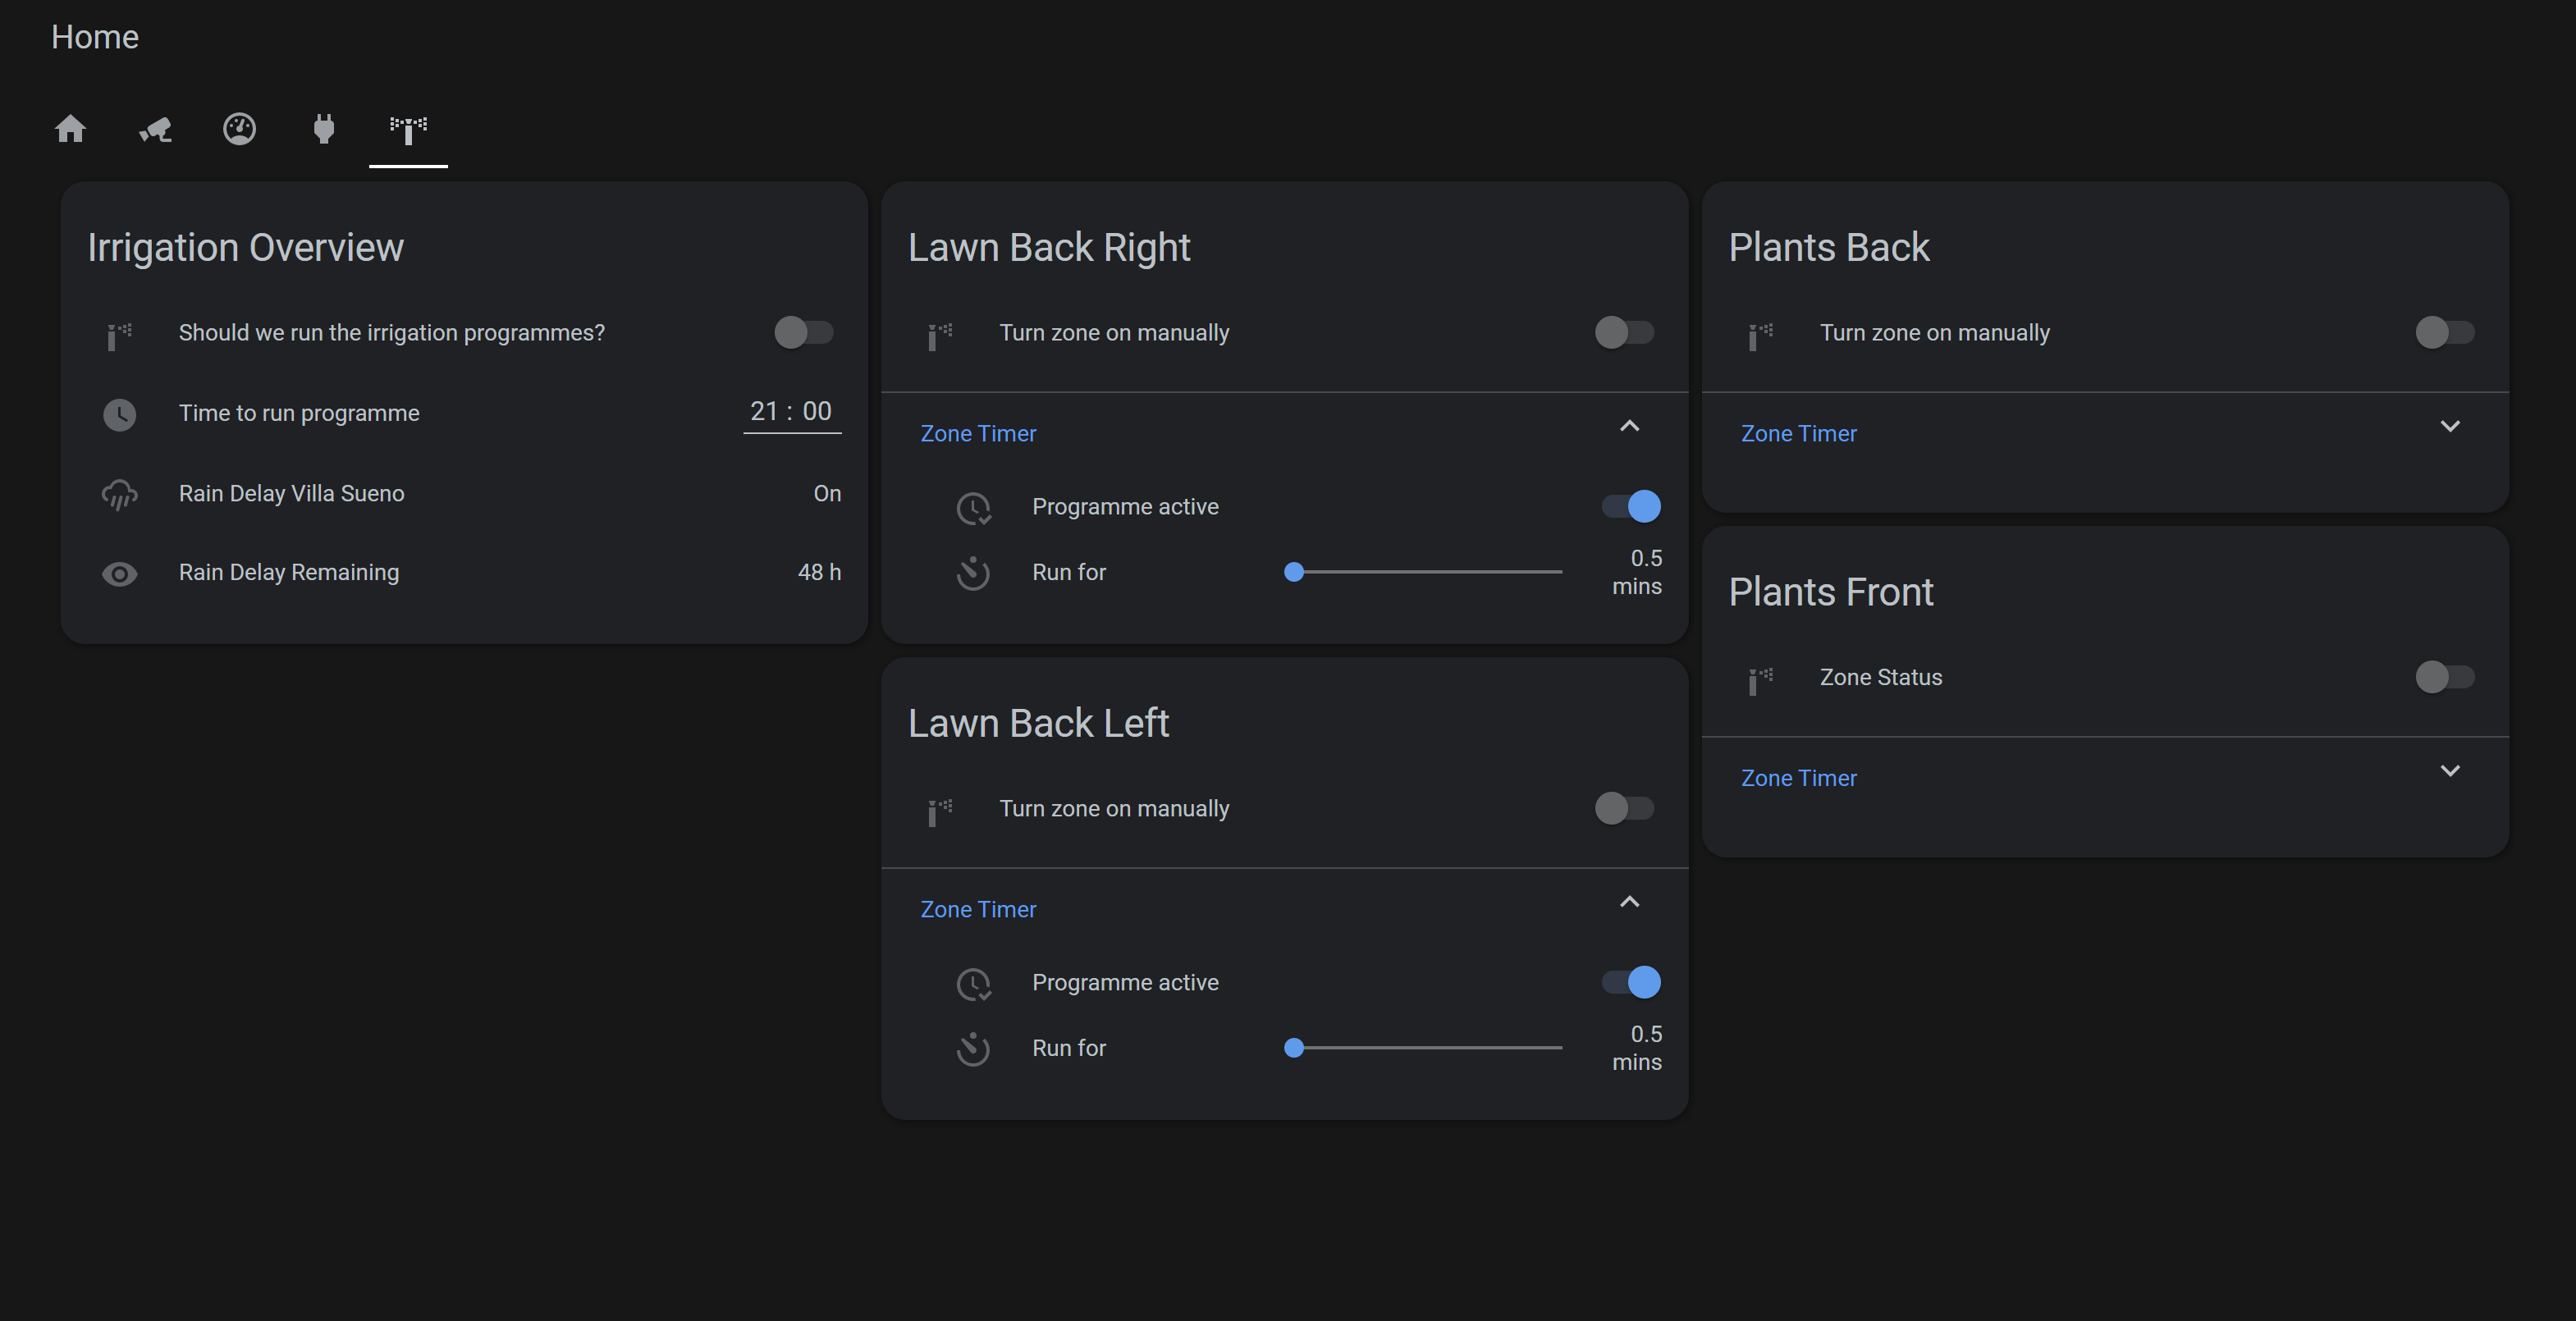Expand the Plants Front Zone Timer chevron

click(x=2449, y=771)
